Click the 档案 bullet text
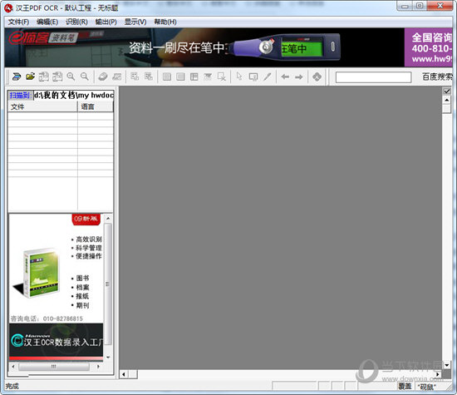This screenshot has height=395, width=457. (82, 288)
